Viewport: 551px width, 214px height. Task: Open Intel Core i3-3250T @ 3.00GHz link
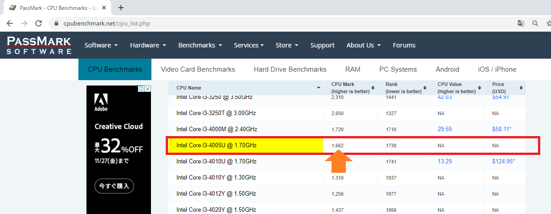216,113
